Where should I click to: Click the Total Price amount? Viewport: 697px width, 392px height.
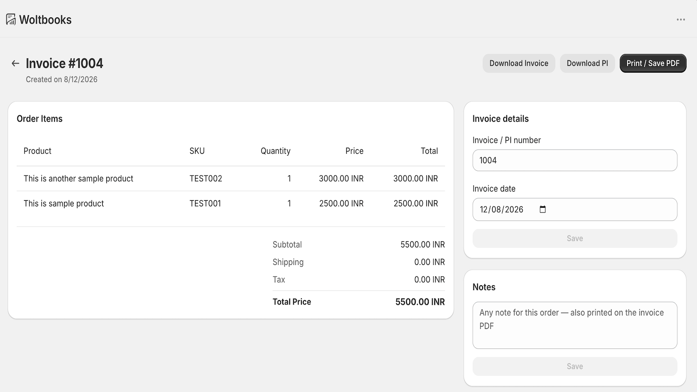[x=420, y=302]
